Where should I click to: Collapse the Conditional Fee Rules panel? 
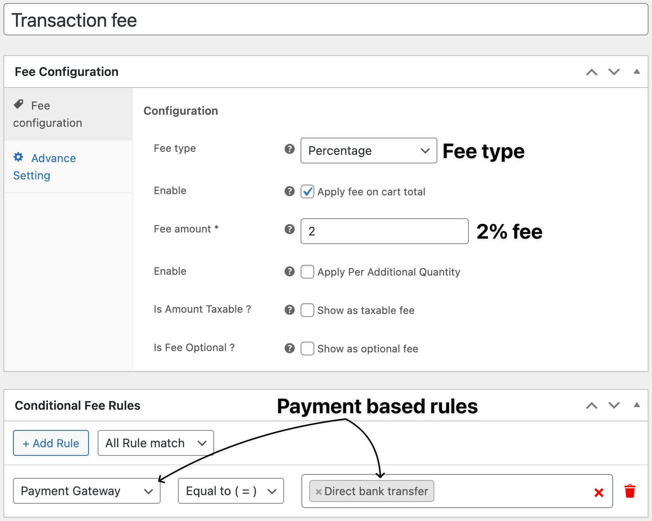637,405
